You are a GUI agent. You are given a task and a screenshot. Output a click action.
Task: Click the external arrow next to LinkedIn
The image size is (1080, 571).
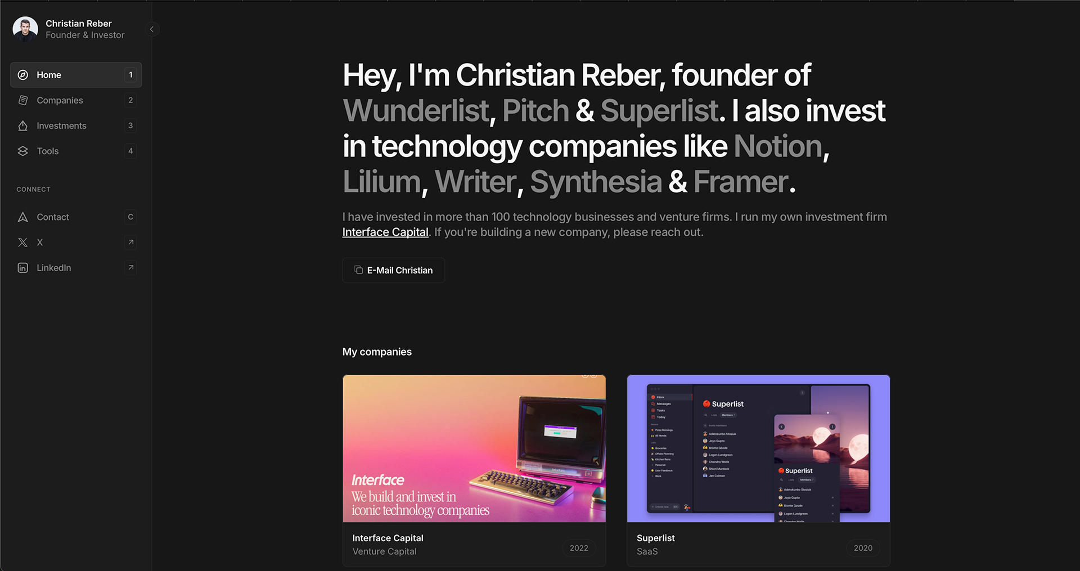click(130, 268)
